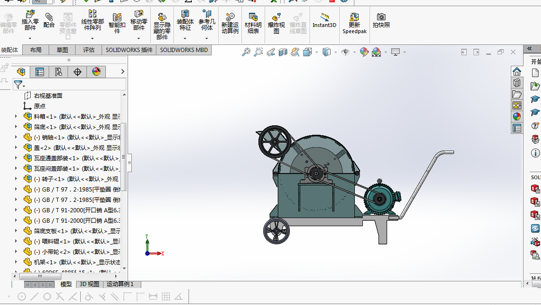541x305 pixels.
Task: Click Section View icon
Action: coord(283,52)
